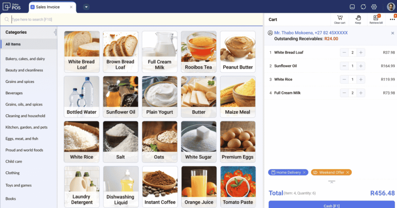Open customer Mr. Thabo Mokoena link
The height and width of the screenshot is (208, 397).
[x=311, y=33]
